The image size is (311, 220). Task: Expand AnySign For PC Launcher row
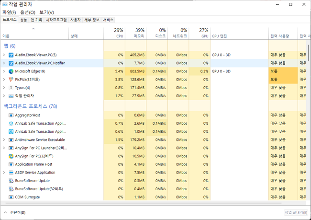pyautogui.click(x=4, y=148)
